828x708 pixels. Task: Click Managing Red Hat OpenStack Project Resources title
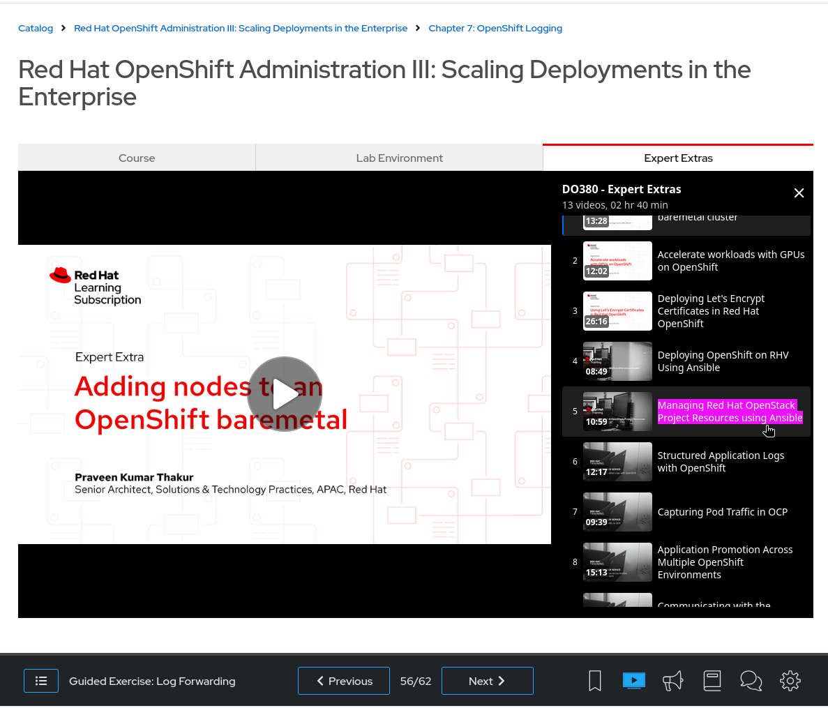[x=730, y=412]
